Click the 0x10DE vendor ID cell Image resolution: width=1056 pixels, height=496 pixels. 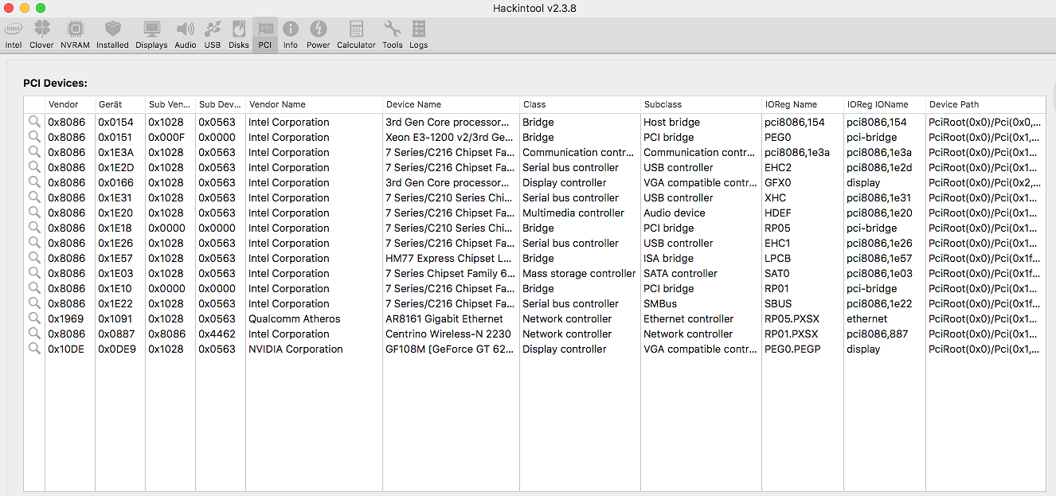(67, 349)
